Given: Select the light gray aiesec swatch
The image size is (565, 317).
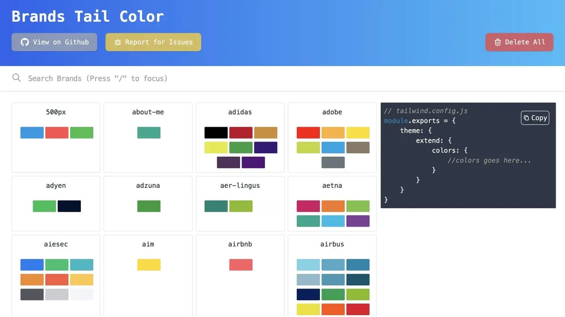Looking at the screenshot, I should point(57,294).
